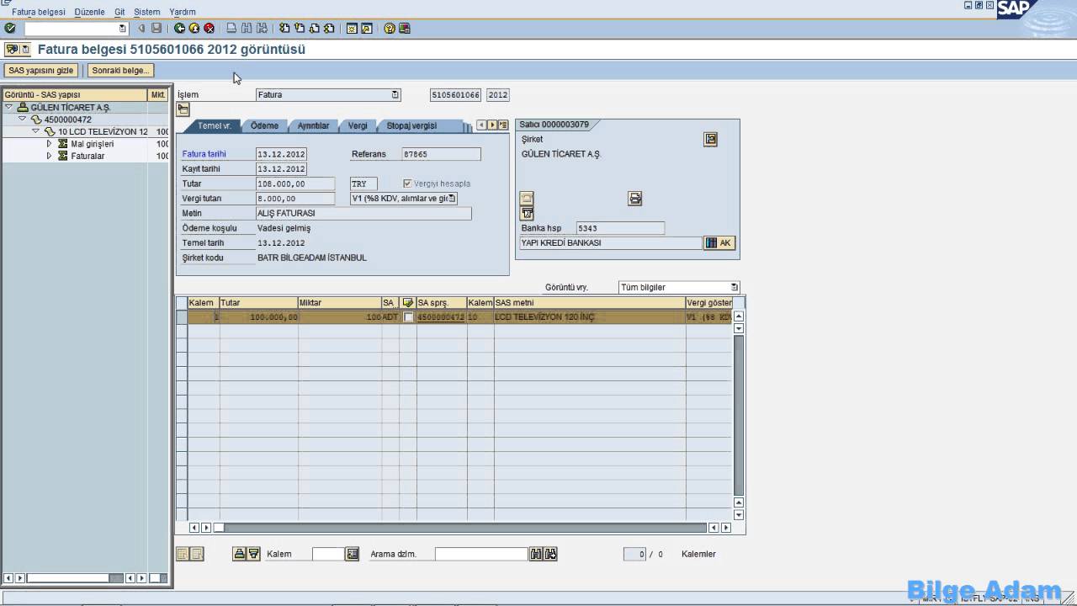
Task: Switch to the Ödeme tab
Action: coord(264,125)
